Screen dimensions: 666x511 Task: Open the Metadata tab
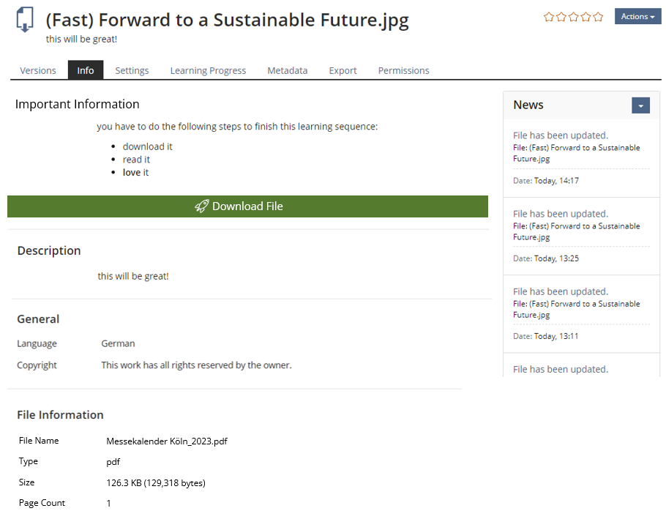click(287, 70)
